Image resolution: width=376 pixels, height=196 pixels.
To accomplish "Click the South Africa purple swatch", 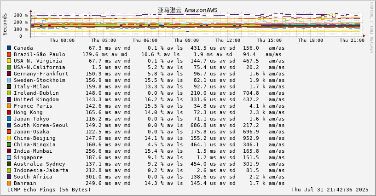I will [x=9, y=177].
